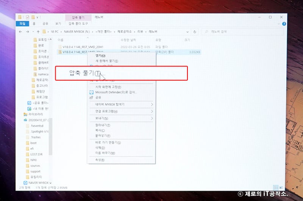Sort by 유형 column header
This screenshot has height=201, width=303.
tap(158, 40)
